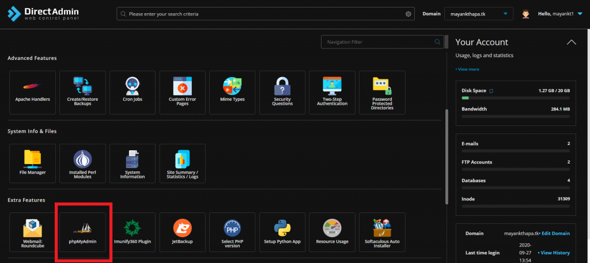
Task: Click the user avatar icon
Action: tap(525, 14)
